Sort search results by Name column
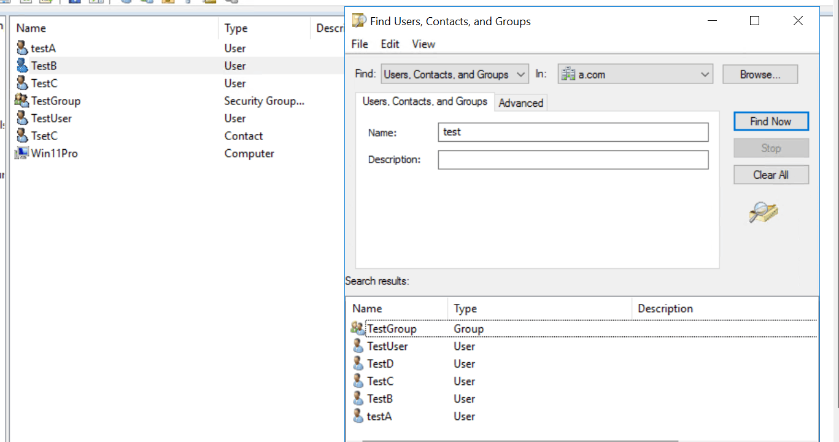The image size is (839, 442). tap(397, 308)
